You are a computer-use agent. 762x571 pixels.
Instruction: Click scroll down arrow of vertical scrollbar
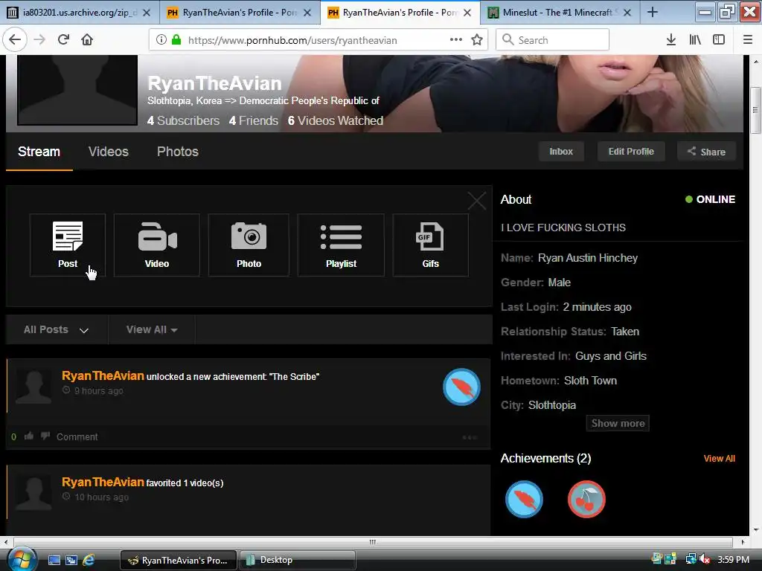[755, 530]
